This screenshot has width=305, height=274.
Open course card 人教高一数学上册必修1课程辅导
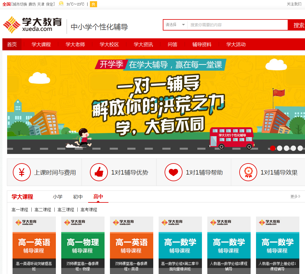coord(278,245)
